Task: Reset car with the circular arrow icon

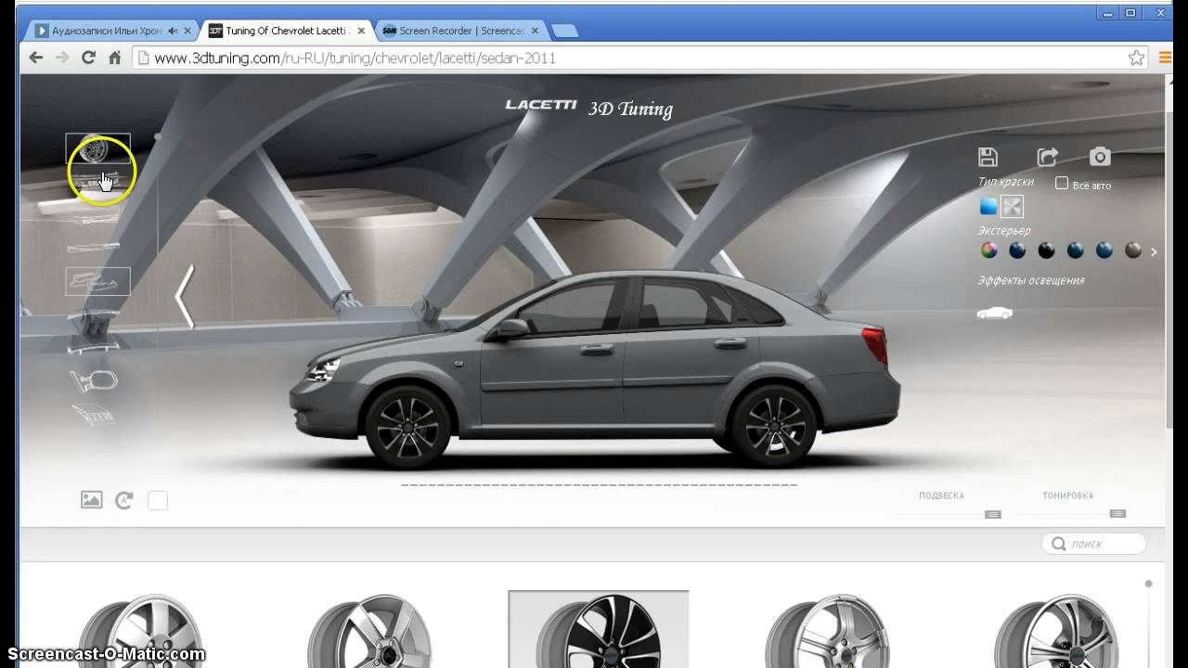Action: point(124,500)
